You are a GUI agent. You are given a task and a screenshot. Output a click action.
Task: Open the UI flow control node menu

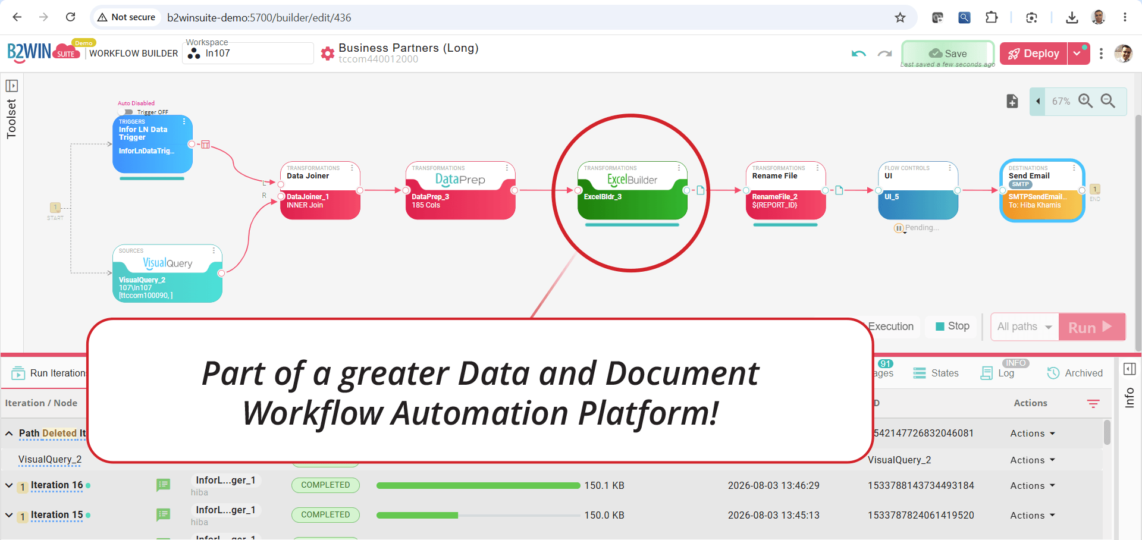[950, 168]
